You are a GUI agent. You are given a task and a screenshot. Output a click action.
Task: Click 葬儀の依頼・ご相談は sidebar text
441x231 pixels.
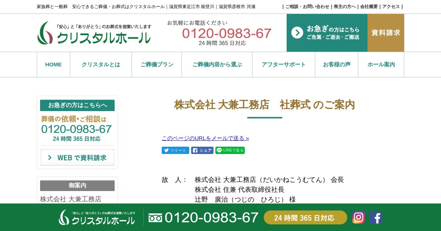click(74, 119)
